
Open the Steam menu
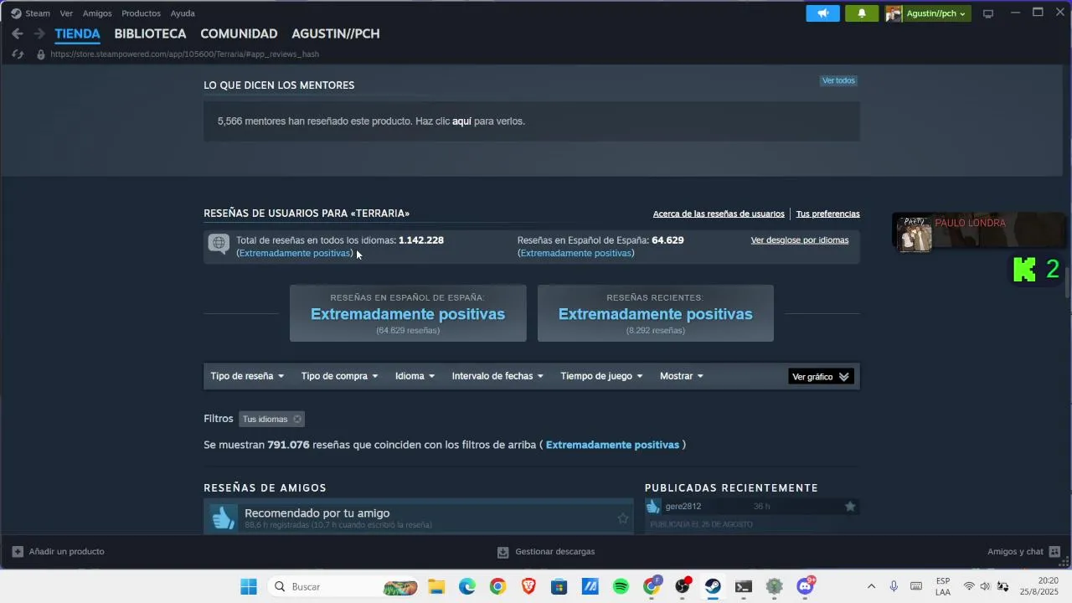point(30,13)
